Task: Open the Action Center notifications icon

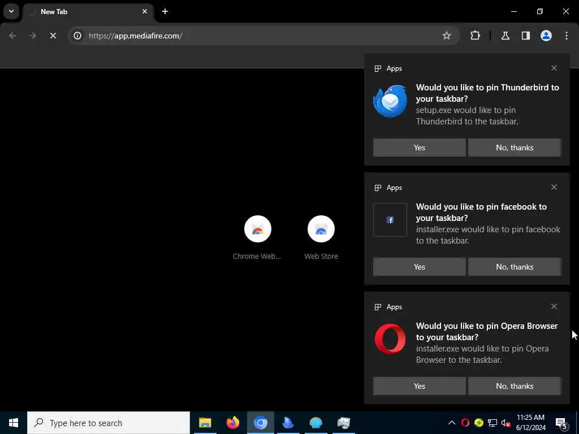Action: tap(561, 423)
